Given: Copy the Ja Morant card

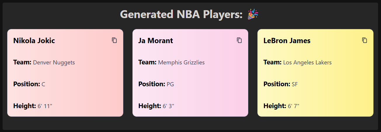Looking at the screenshot, I should [x=239, y=41].
